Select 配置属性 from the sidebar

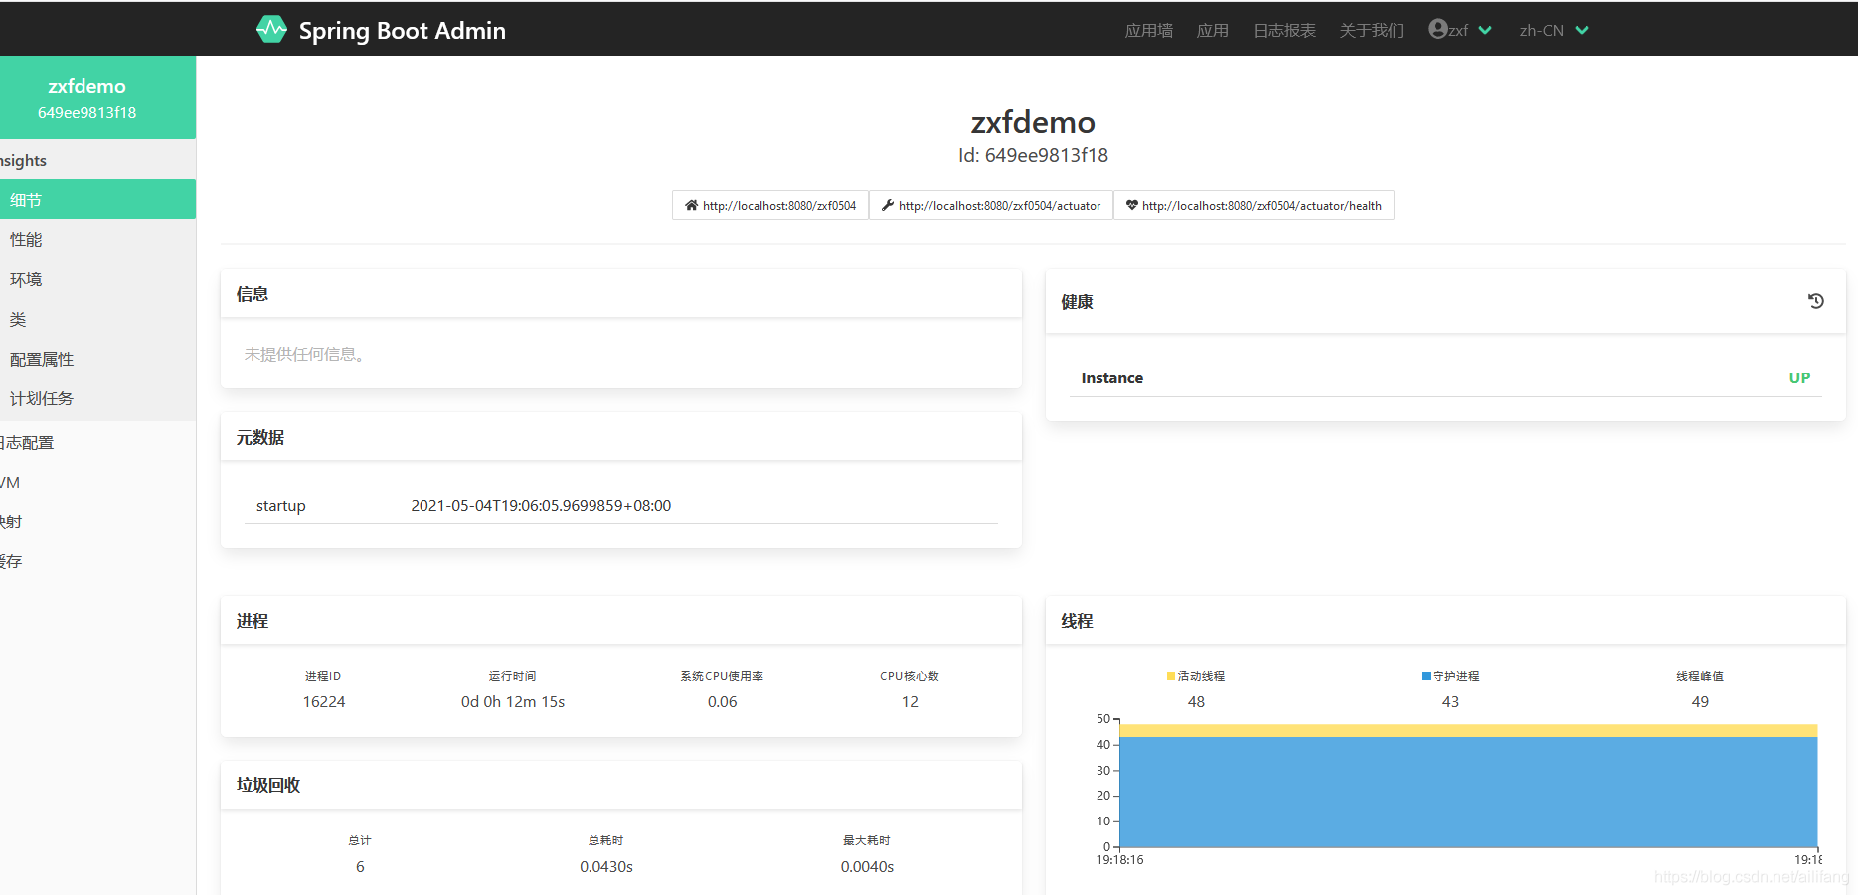pyautogui.click(x=42, y=358)
